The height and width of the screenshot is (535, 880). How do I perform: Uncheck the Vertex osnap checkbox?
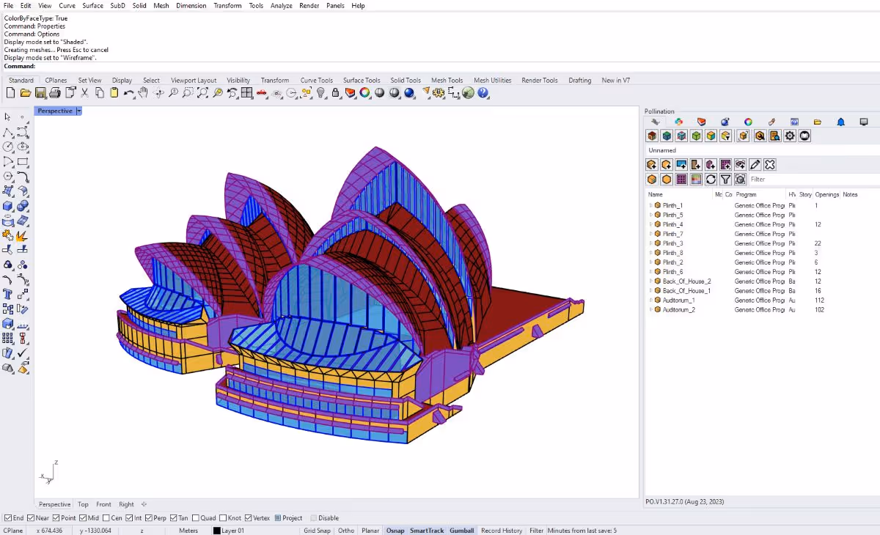[x=249, y=518]
